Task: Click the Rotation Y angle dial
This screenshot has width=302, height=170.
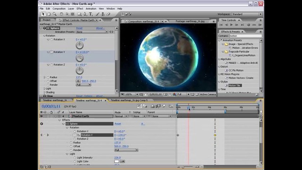Action: coord(80,58)
